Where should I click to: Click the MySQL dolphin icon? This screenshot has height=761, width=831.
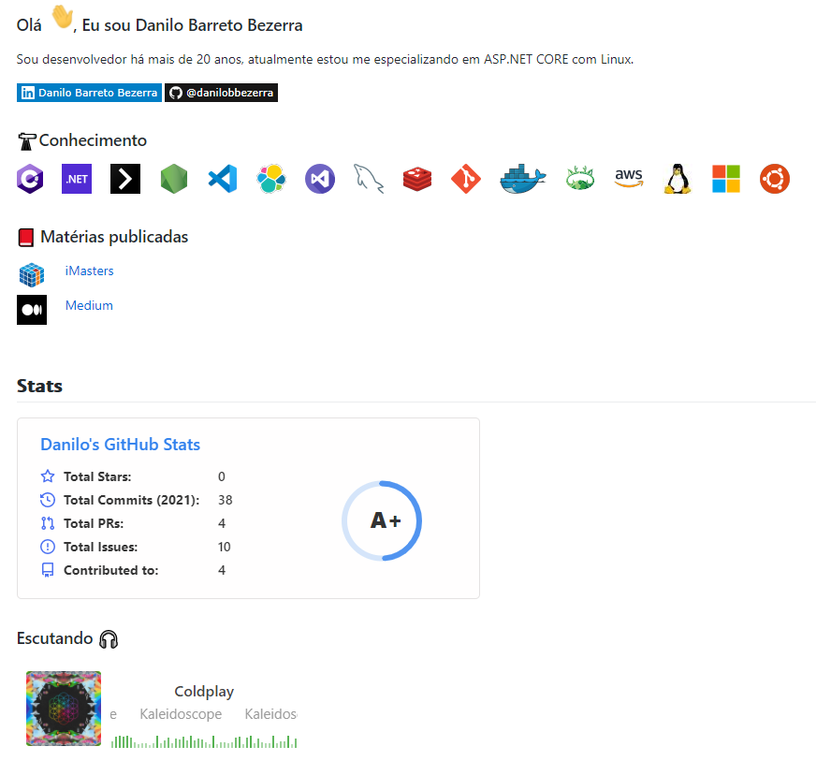pyautogui.click(x=369, y=179)
